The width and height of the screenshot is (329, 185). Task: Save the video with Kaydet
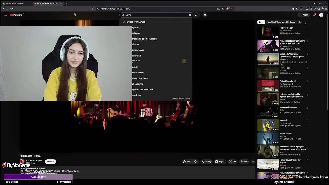pyautogui.click(x=220, y=162)
